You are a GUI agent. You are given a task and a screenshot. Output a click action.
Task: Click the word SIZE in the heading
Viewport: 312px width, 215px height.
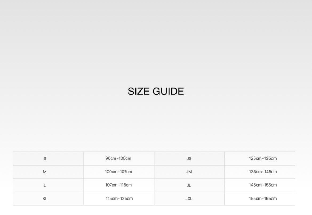click(x=138, y=92)
